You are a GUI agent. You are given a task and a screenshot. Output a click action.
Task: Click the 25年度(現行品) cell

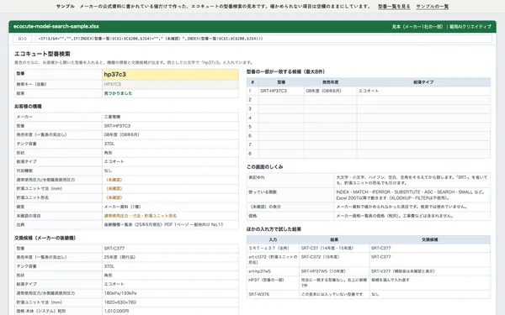170,257
